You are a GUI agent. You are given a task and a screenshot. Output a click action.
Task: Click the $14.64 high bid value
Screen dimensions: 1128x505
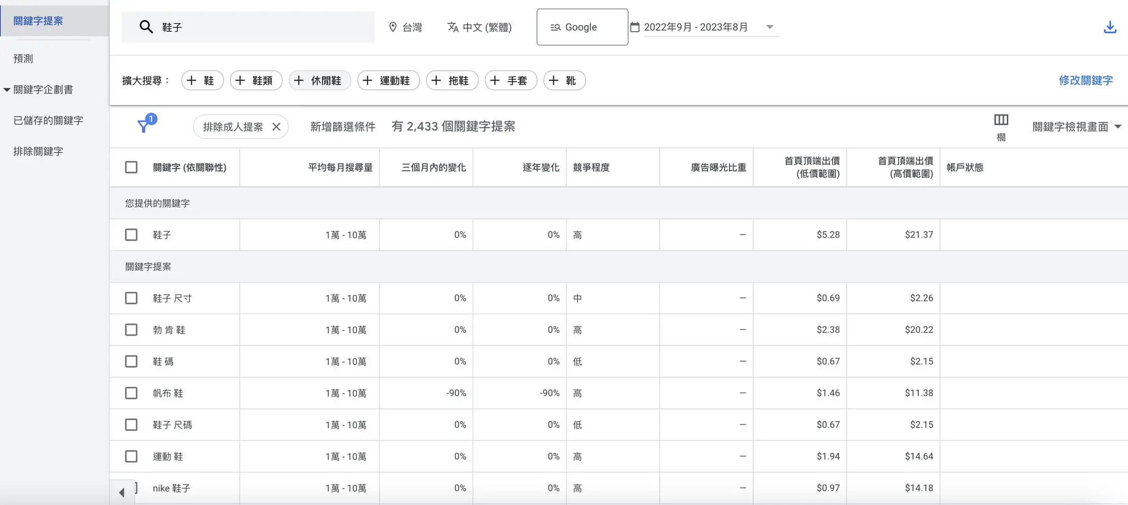click(x=919, y=457)
